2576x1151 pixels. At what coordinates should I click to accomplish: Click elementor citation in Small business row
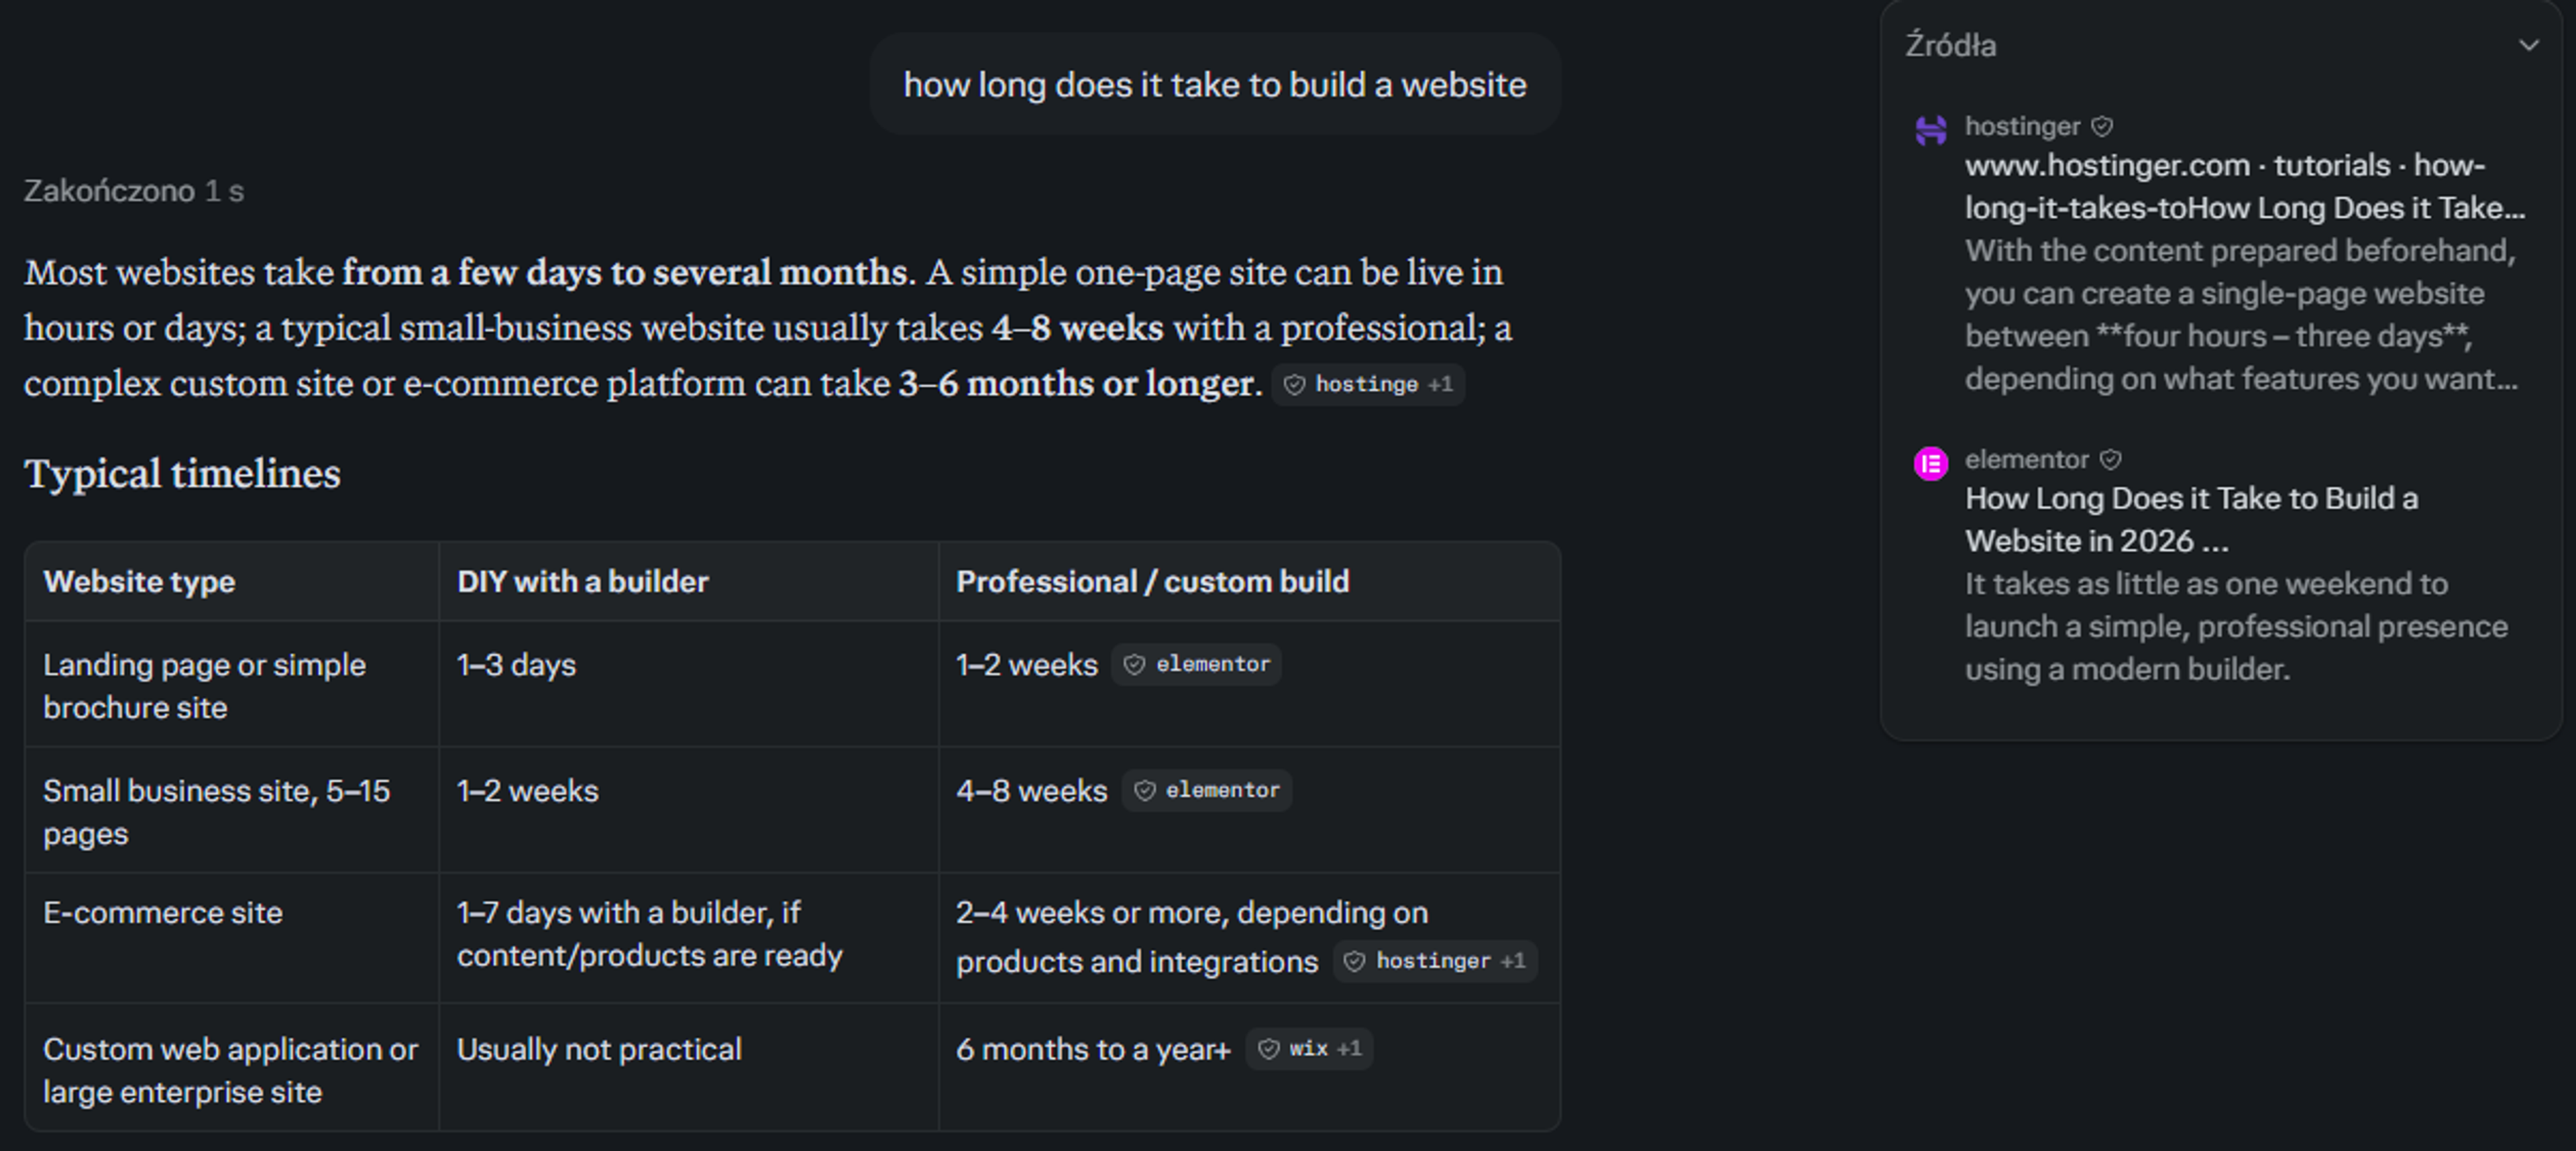[x=1207, y=791]
